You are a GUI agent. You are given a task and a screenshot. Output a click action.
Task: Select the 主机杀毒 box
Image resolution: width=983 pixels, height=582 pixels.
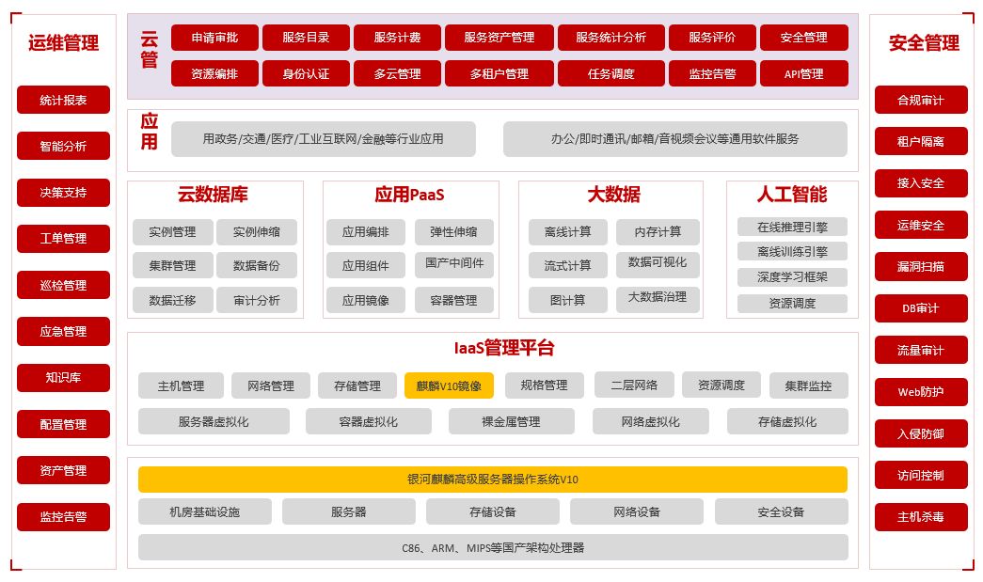pyautogui.click(x=921, y=517)
